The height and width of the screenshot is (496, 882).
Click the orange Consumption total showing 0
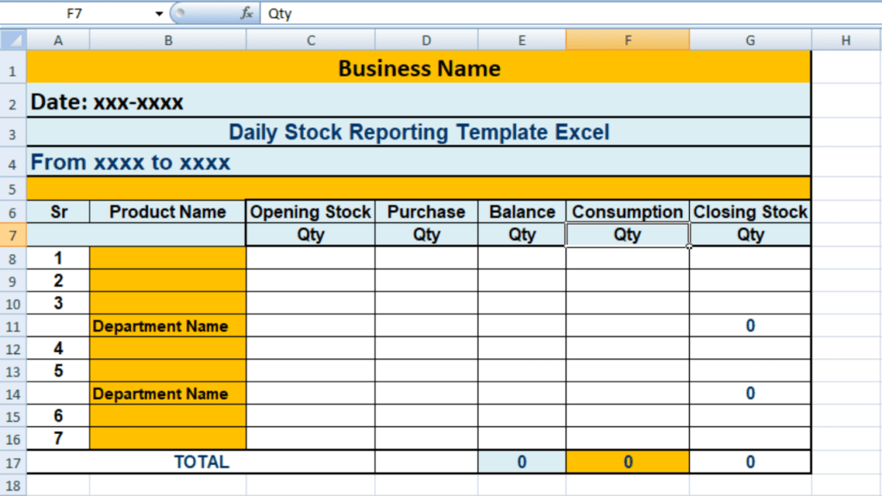pyautogui.click(x=628, y=462)
